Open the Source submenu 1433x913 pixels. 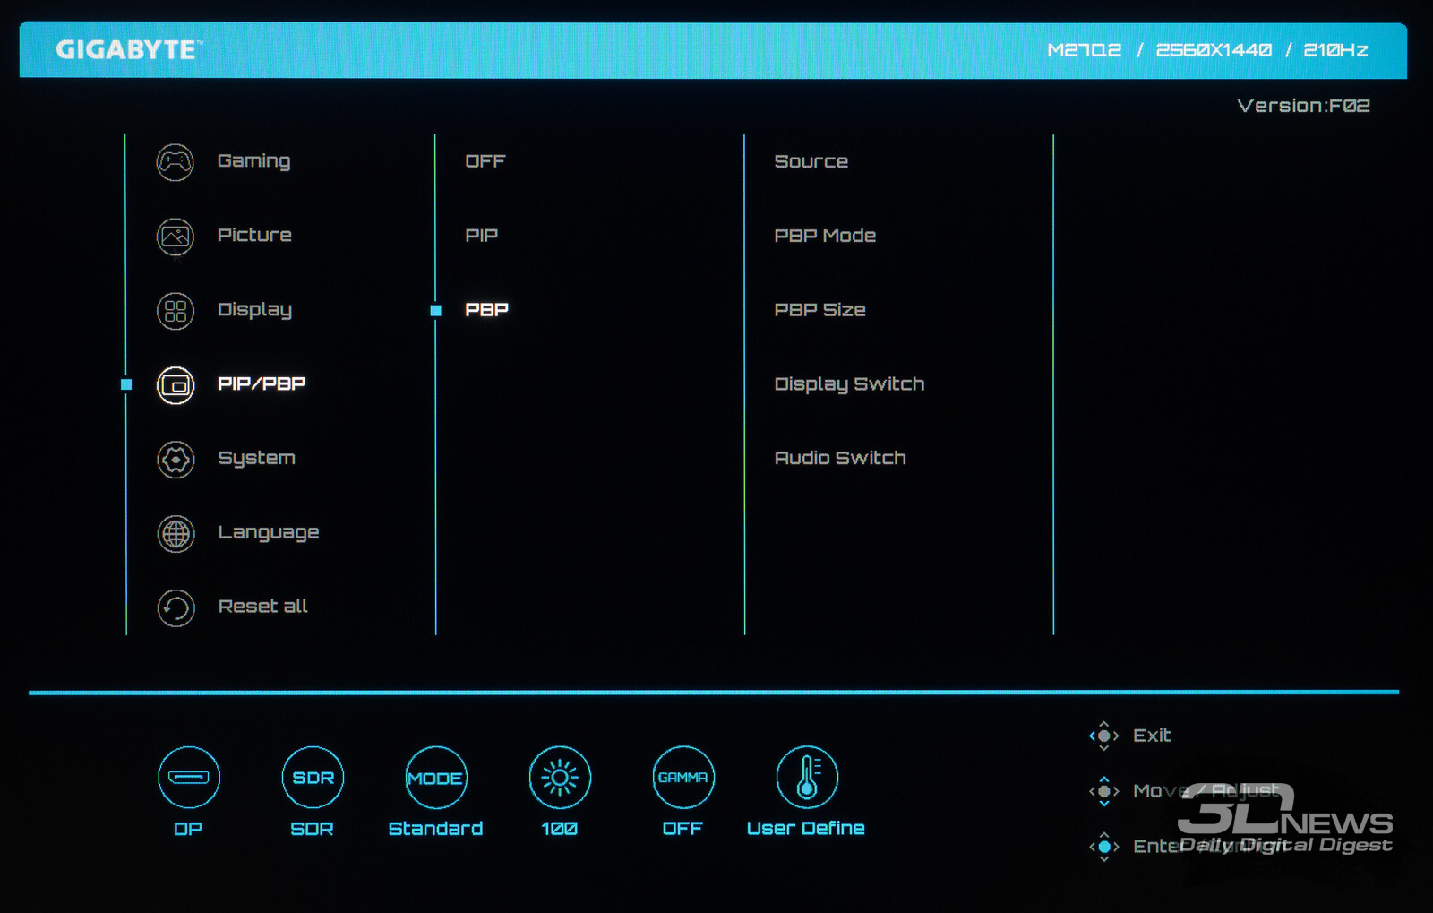tap(811, 162)
